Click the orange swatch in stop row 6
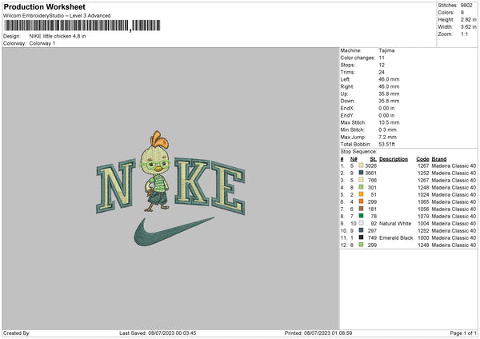480x339 pixels. [361, 201]
